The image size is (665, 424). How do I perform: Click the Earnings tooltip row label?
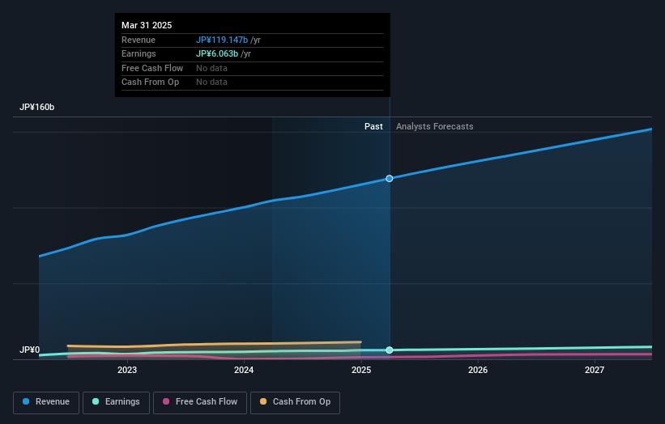pos(139,53)
